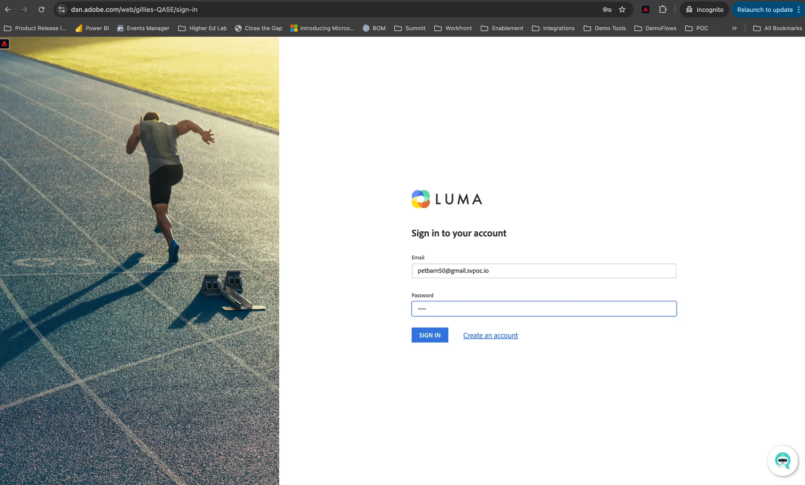Click the URL in the address bar
This screenshot has width=805, height=485.
pyautogui.click(x=134, y=9)
